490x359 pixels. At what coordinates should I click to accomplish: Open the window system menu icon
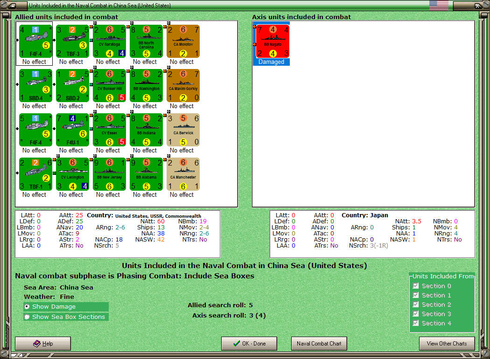[13, 5]
